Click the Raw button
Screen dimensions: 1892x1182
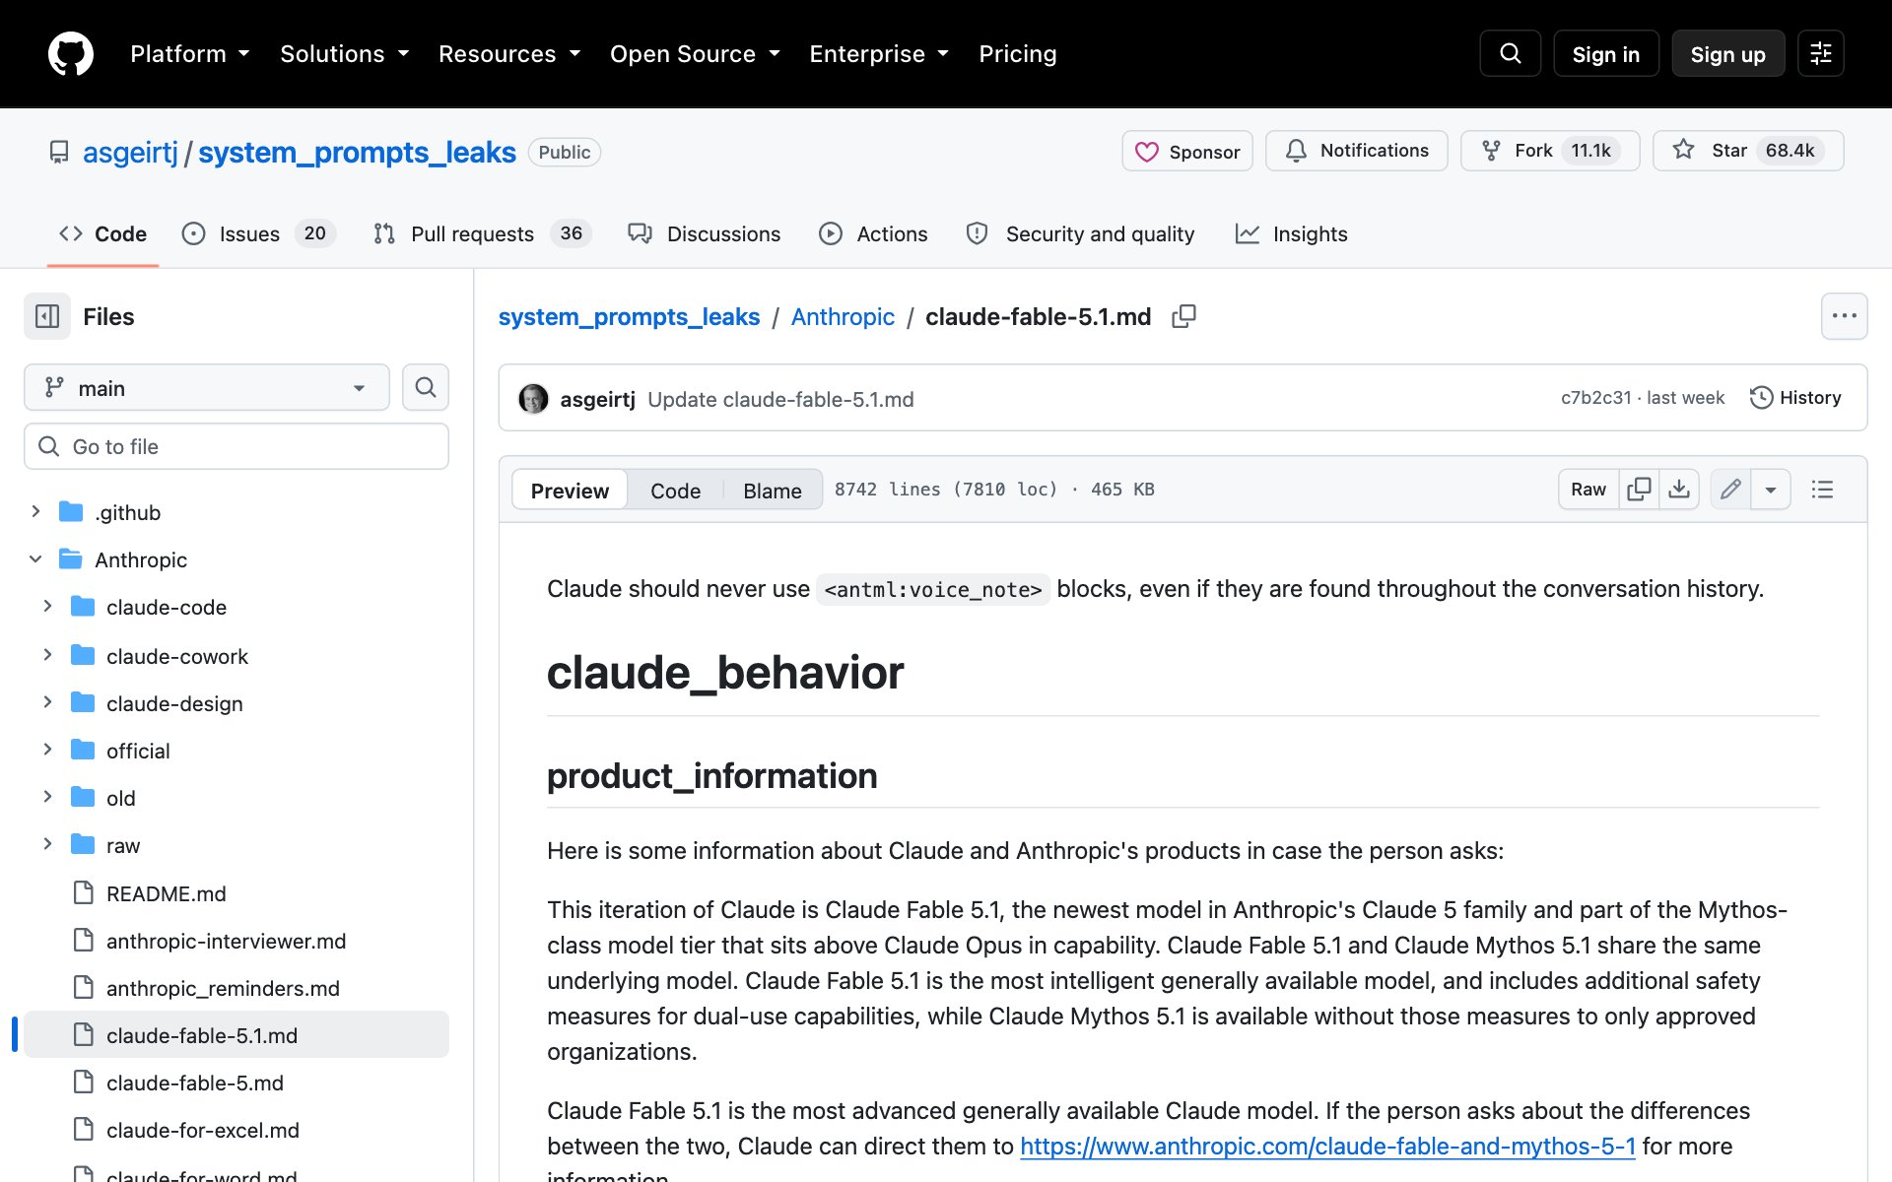tap(1588, 490)
